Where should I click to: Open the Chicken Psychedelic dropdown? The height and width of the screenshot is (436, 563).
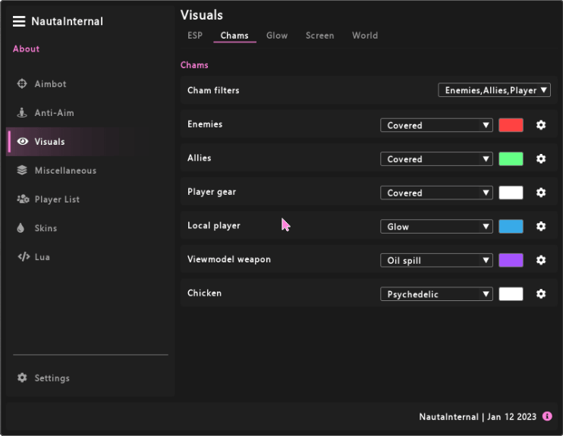(x=436, y=294)
